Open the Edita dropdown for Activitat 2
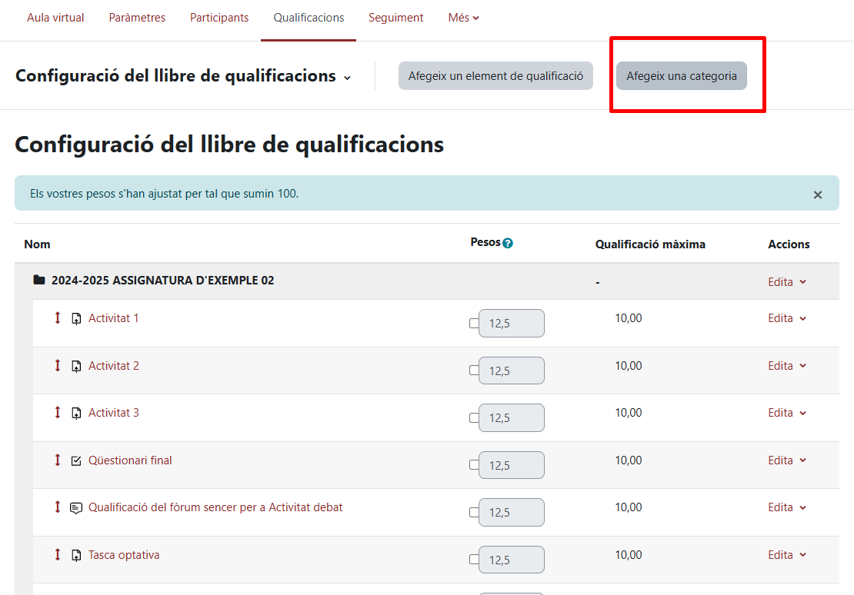The width and height of the screenshot is (854, 595). click(x=787, y=366)
